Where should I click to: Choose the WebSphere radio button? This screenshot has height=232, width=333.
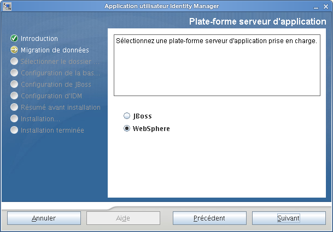click(x=127, y=129)
